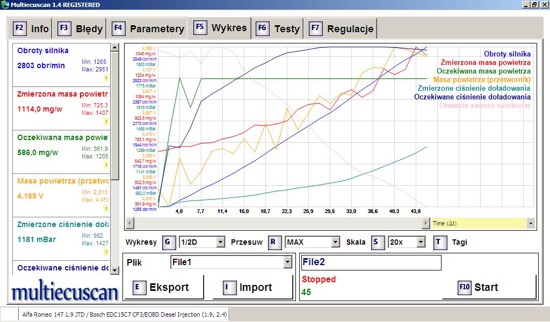The height and width of the screenshot is (322, 550).
Task: Click the S shortcut icon beside Skala
Action: [379, 242]
